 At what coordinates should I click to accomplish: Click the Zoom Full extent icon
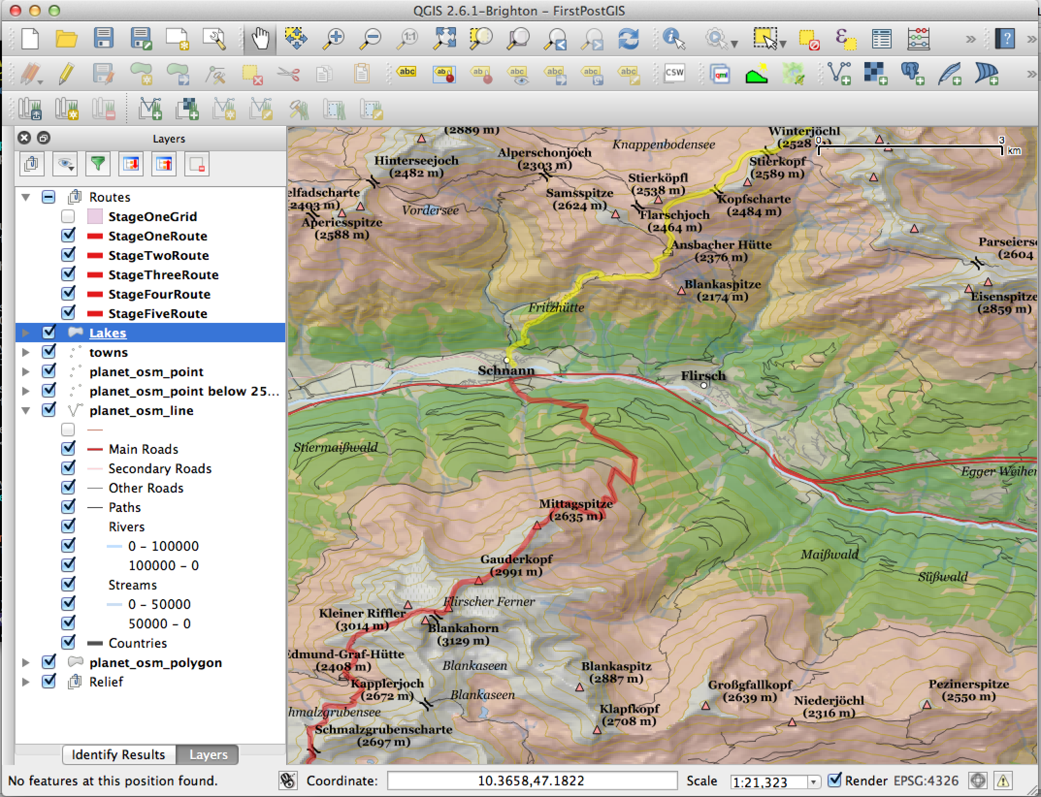[x=444, y=39]
